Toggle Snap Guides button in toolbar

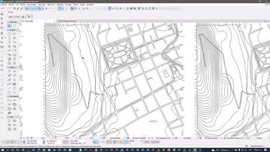[x=33, y=8]
